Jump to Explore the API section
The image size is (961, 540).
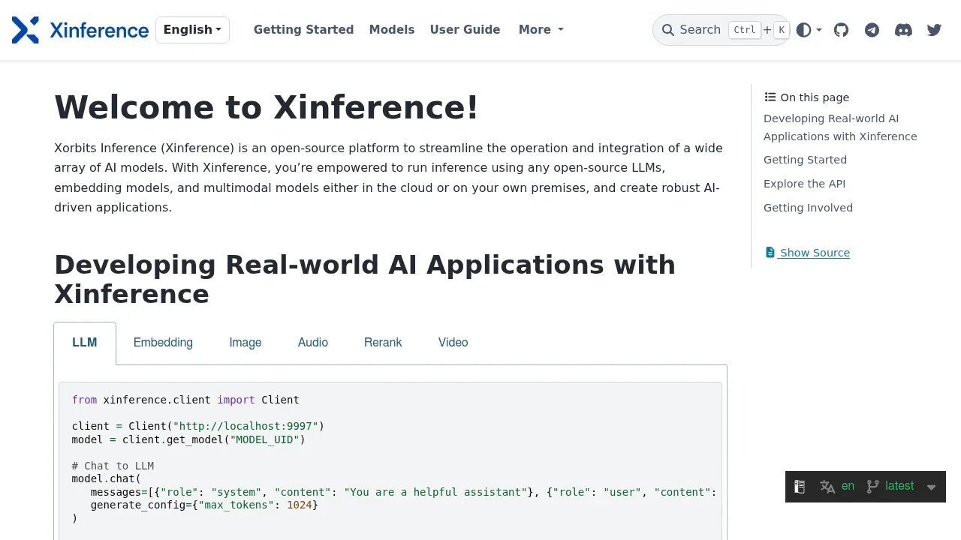click(x=804, y=184)
